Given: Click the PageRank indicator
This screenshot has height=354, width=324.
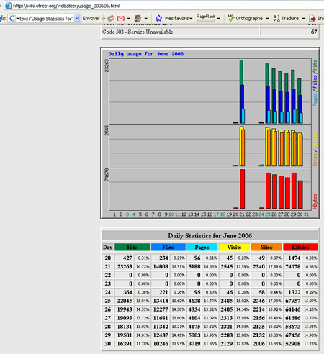Looking at the screenshot, I should coord(206,18).
